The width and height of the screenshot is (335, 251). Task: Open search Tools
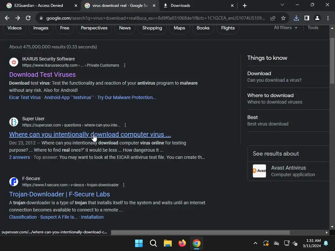(313, 27)
